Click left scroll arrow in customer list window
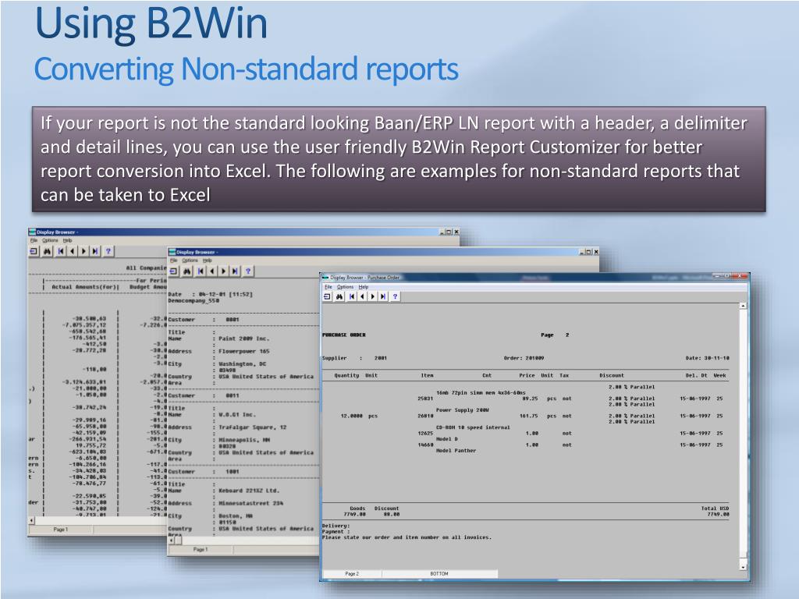799x599 pixels. pyautogui.click(x=172, y=541)
